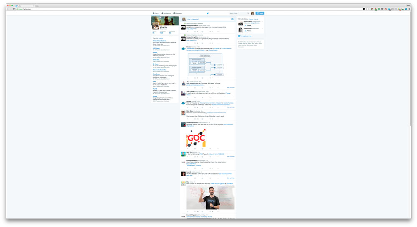The height and width of the screenshot is (227, 417).
Task: Click Change link next to Trends
Action: pyautogui.click(x=161, y=38)
